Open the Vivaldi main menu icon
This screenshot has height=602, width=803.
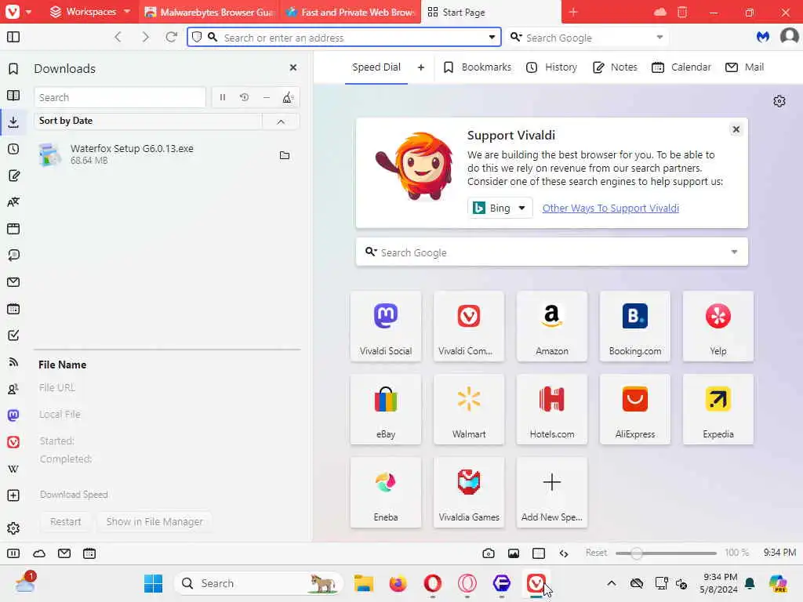pyautogui.click(x=13, y=11)
